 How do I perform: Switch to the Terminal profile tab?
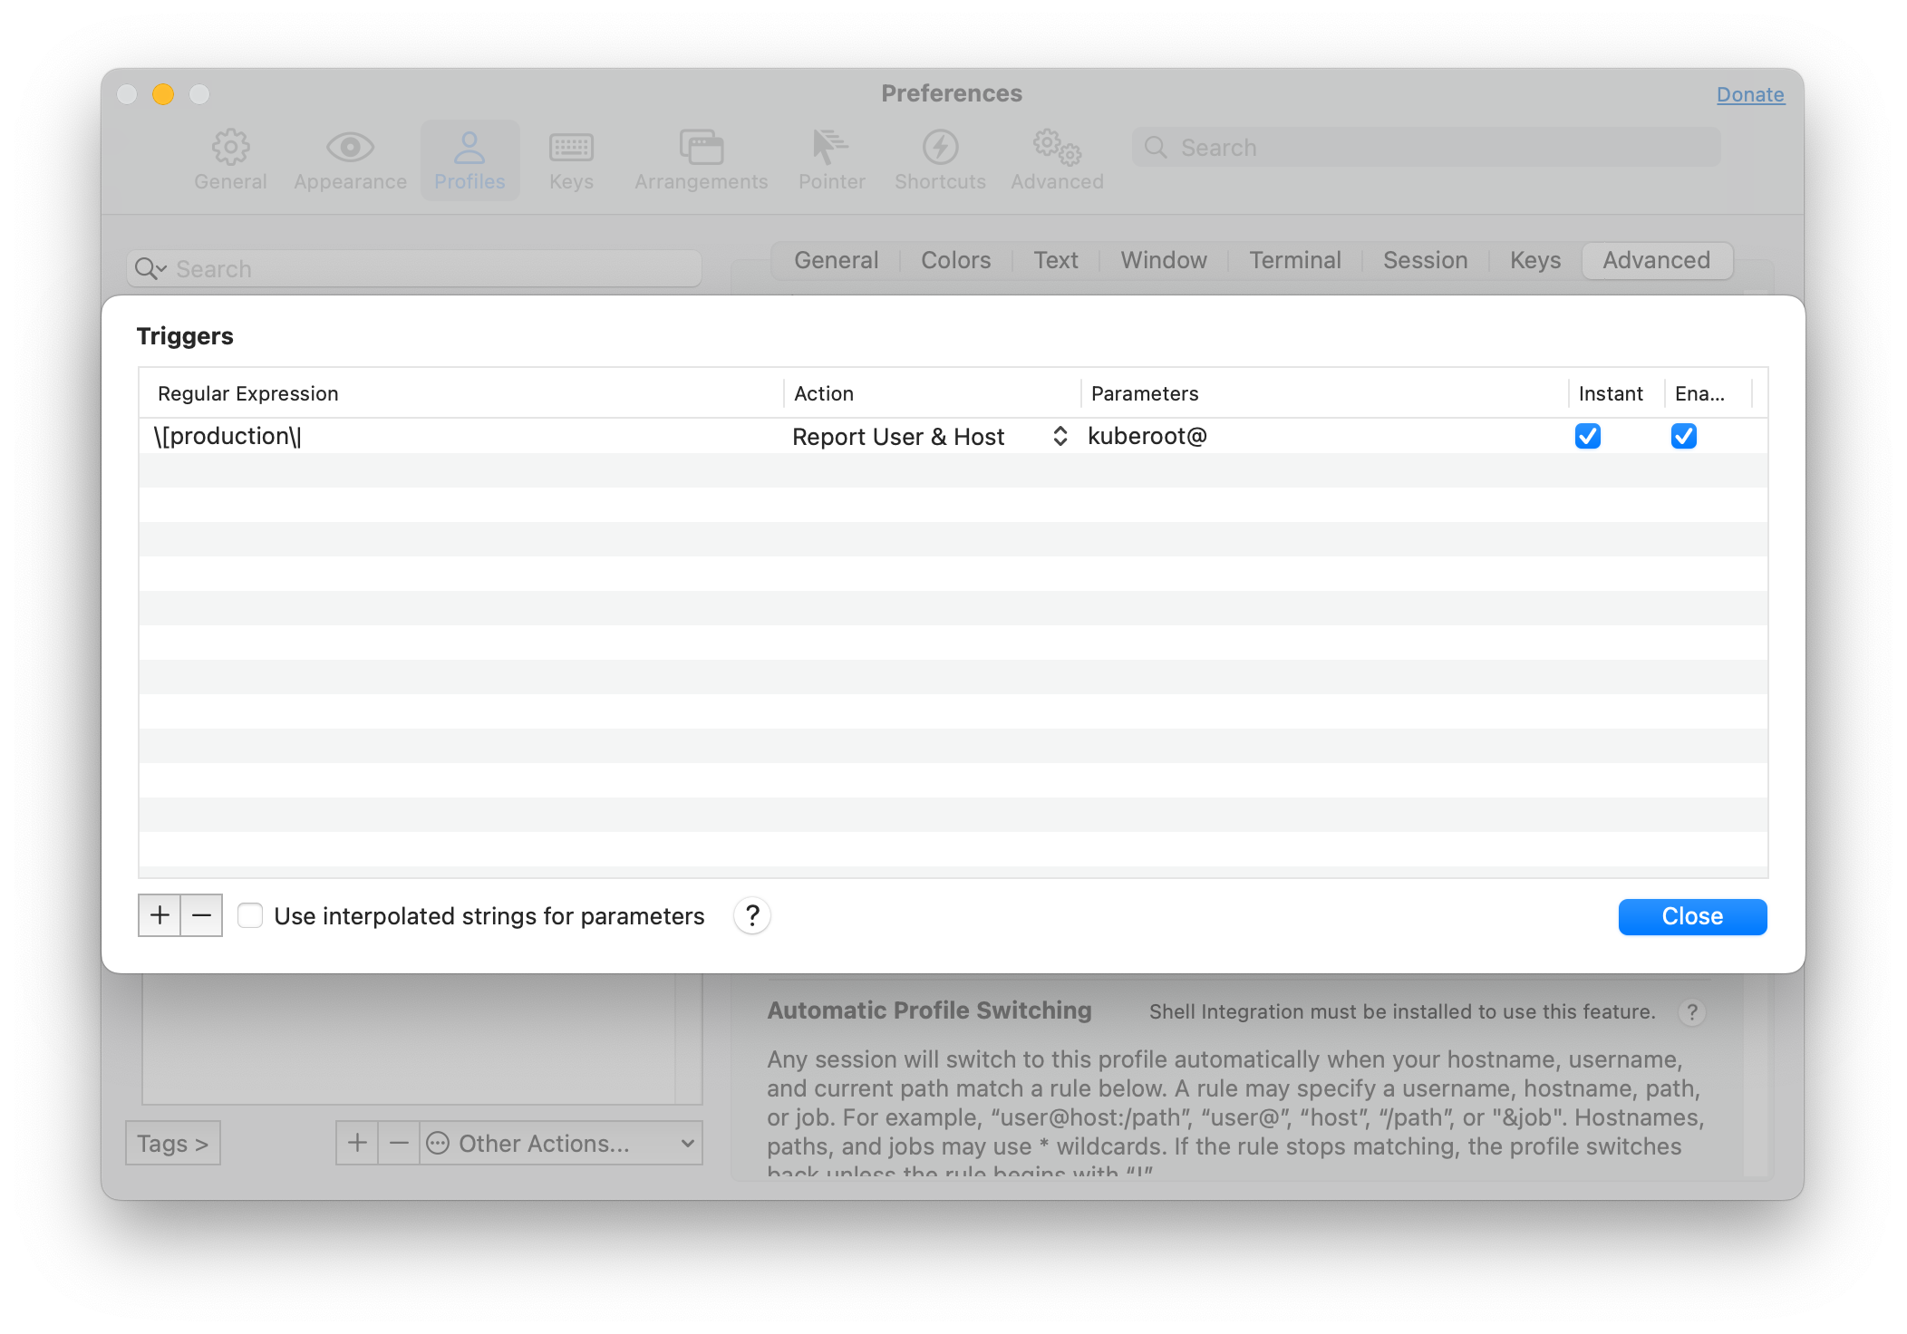tap(1294, 260)
